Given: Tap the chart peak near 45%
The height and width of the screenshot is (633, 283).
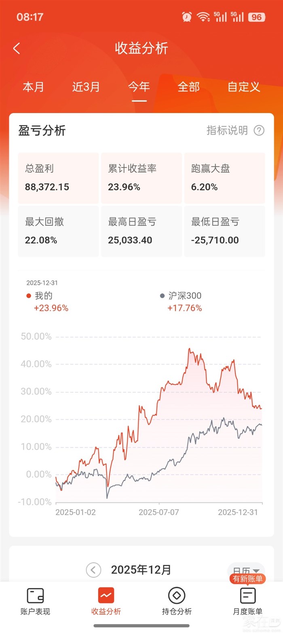Looking at the screenshot, I should click(189, 349).
